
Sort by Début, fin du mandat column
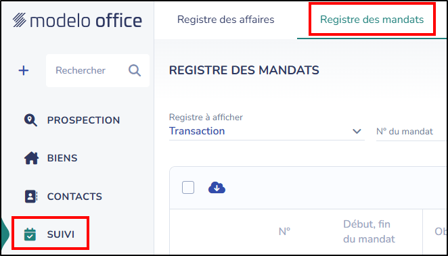(369, 232)
